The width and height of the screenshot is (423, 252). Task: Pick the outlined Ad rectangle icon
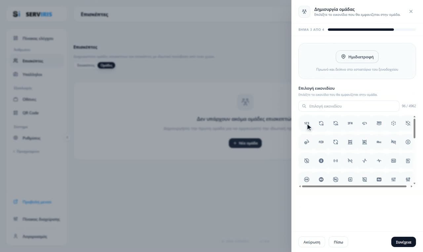(393, 161)
